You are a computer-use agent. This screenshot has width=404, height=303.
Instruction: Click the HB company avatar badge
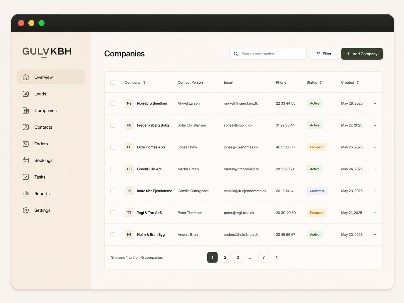[129, 235]
